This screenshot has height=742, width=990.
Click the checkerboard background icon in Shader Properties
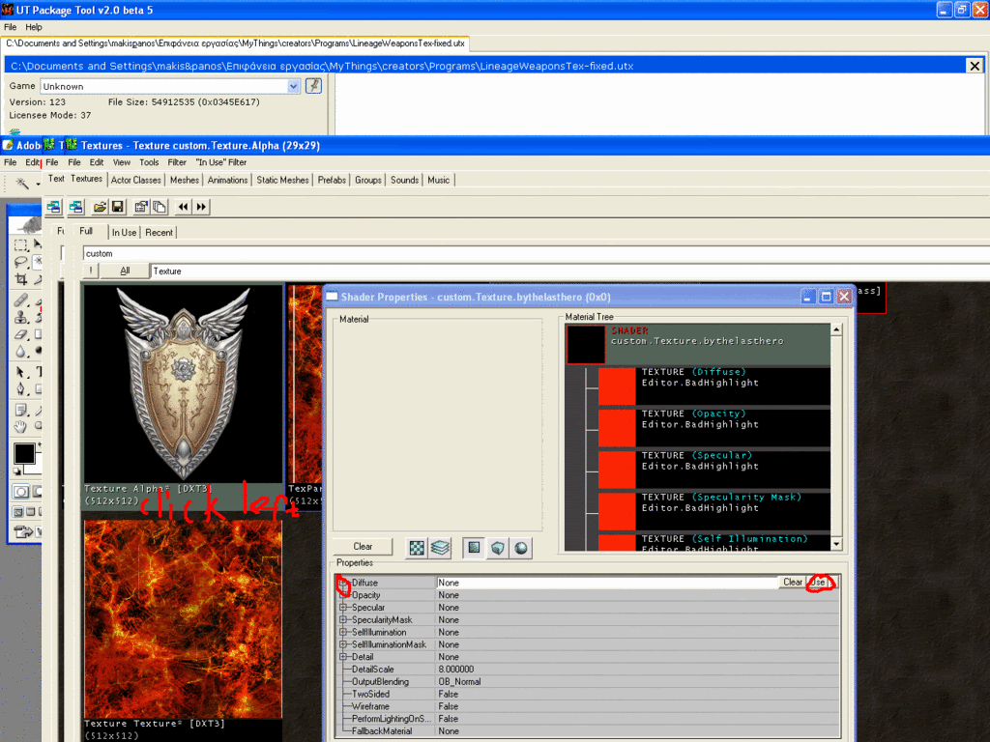(x=417, y=548)
